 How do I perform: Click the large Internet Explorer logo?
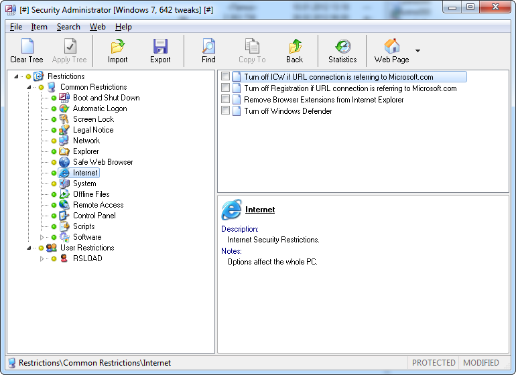[x=232, y=210]
